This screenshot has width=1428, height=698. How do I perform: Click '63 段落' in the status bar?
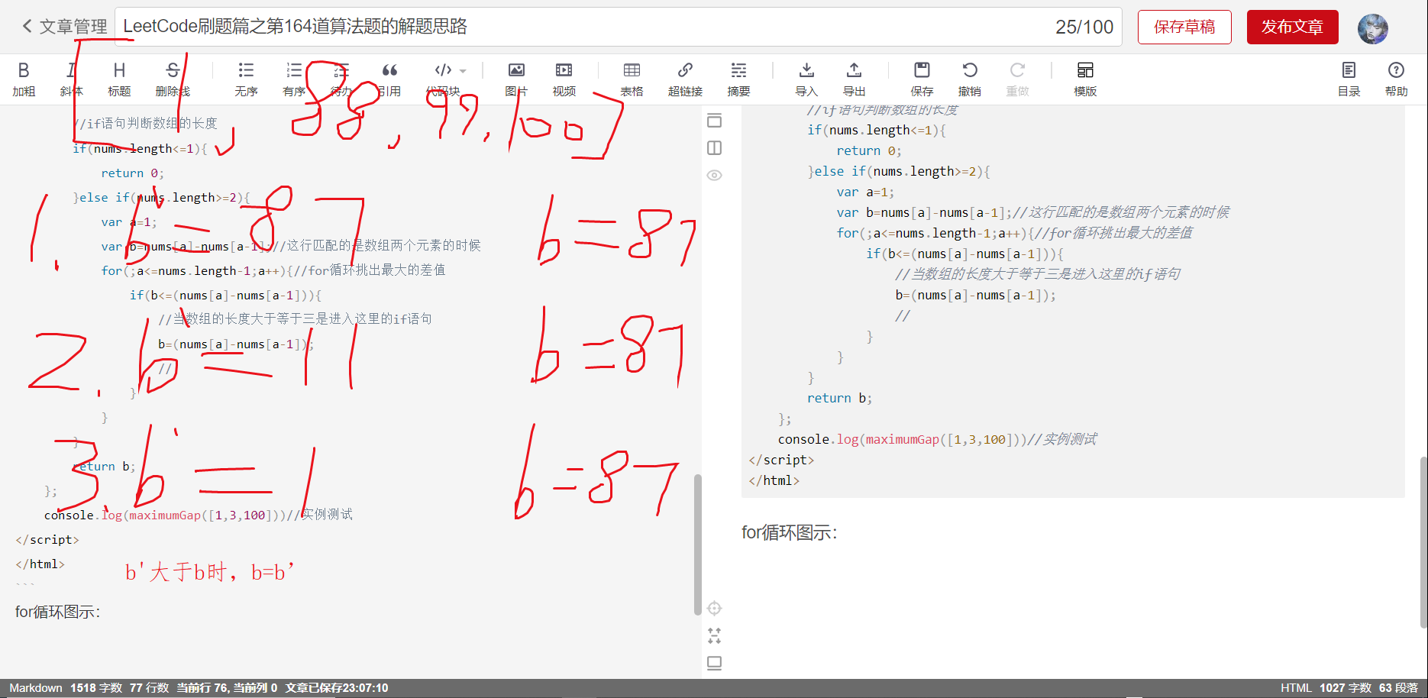(x=1398, y=688)
